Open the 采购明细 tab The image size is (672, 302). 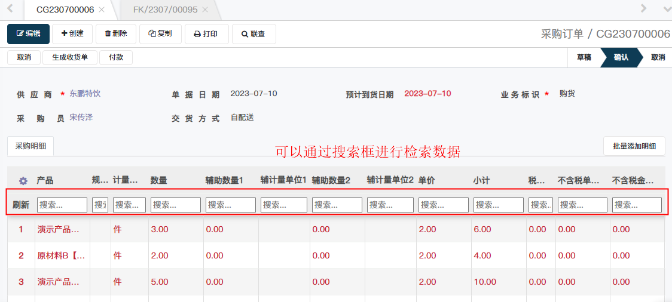[x=30, y=146]
